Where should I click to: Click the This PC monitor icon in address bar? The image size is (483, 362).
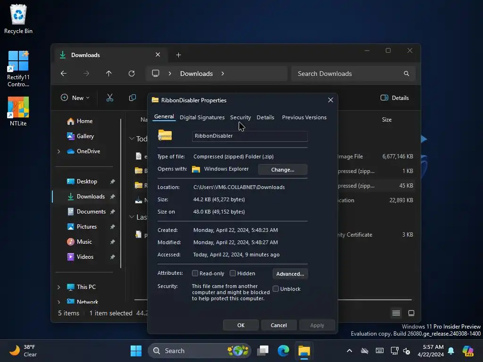156,74
